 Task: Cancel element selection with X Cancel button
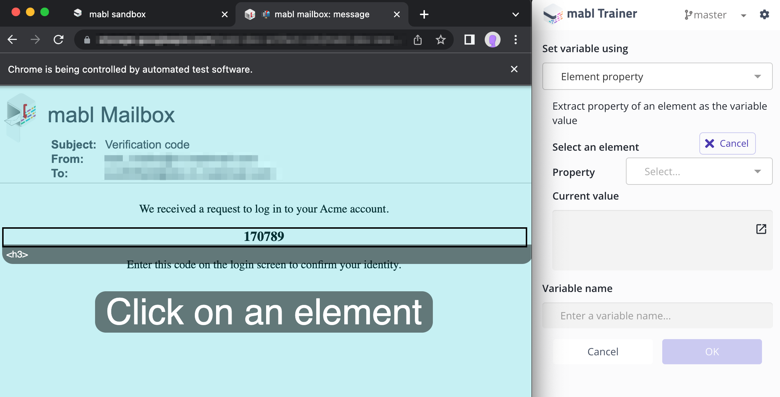(x=727, y=143)
